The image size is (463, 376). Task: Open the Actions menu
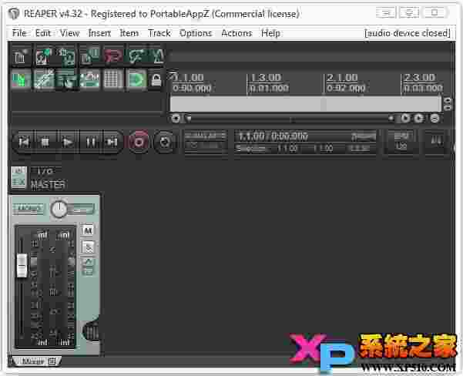click(237, 33)
